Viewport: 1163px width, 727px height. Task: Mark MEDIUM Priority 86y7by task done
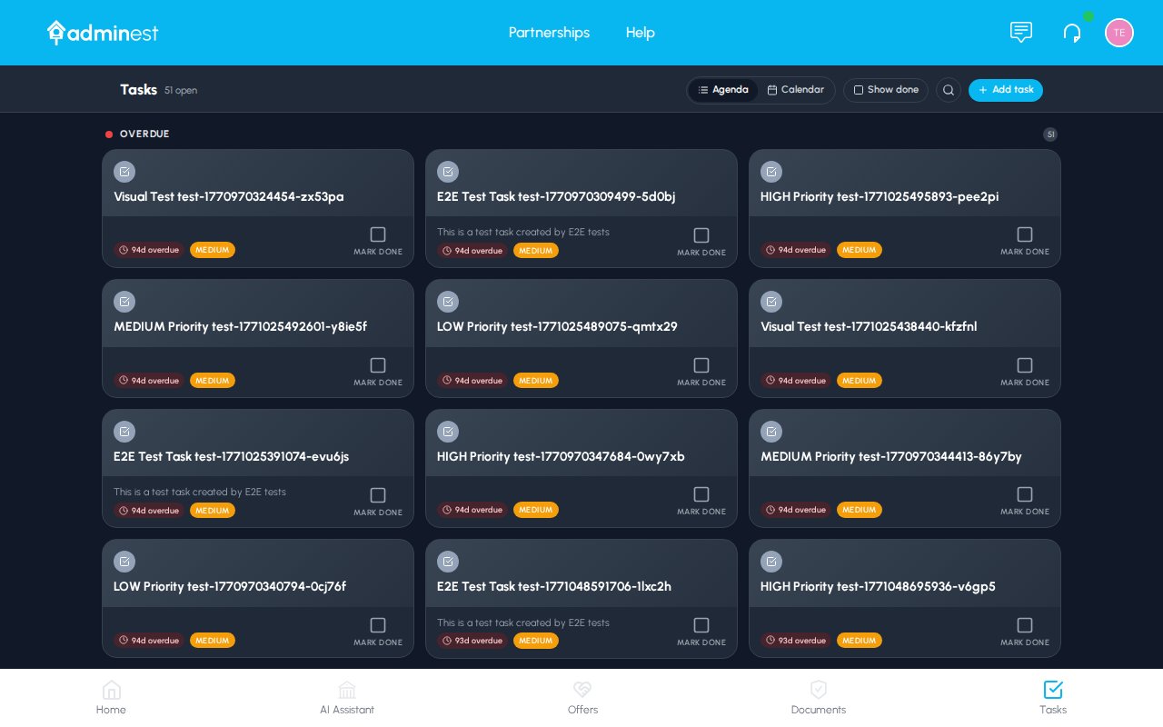click(x=1025, y=494)
